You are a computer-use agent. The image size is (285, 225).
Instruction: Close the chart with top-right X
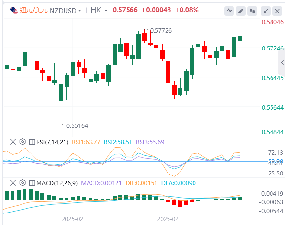coord(277,11)
